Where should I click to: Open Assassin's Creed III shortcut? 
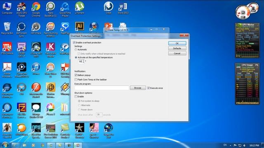pos(7,131)
